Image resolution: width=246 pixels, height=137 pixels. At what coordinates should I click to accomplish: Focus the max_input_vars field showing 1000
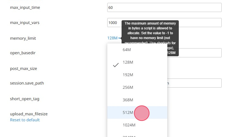tap(114, 23)
